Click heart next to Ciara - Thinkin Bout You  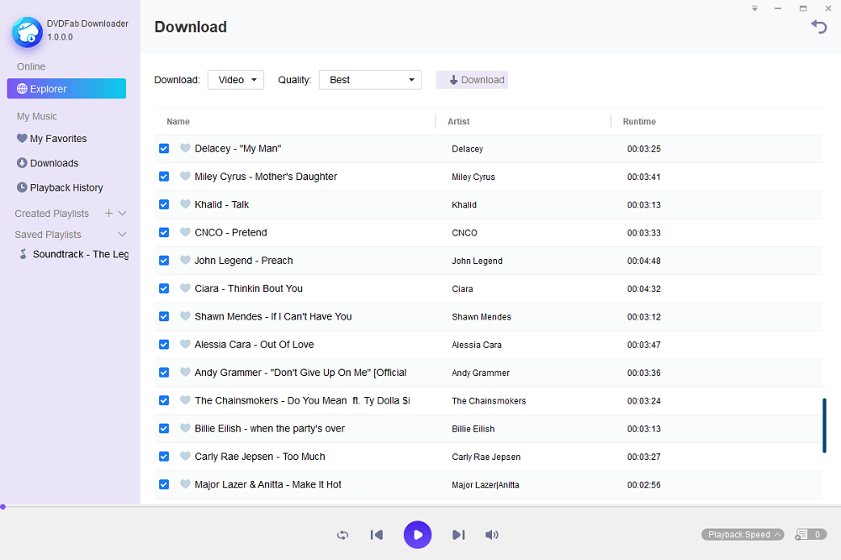click(x=185, y=288)
